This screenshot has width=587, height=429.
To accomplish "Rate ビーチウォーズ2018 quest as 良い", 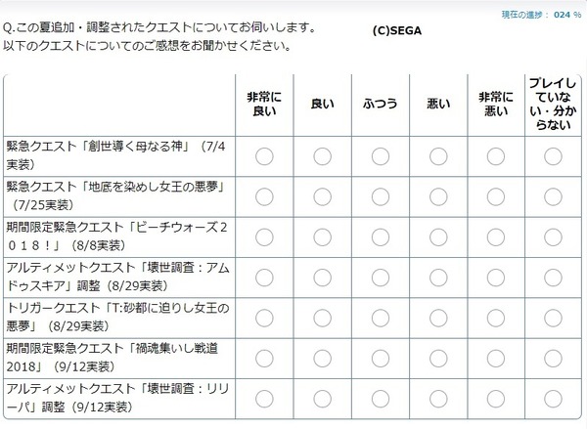I will [322, 237].
